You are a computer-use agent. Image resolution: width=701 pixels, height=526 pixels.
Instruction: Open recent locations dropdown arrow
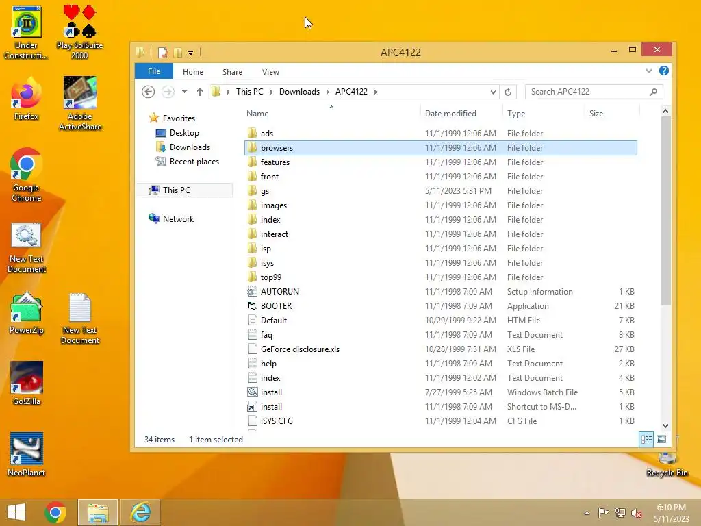pos(184,92)
